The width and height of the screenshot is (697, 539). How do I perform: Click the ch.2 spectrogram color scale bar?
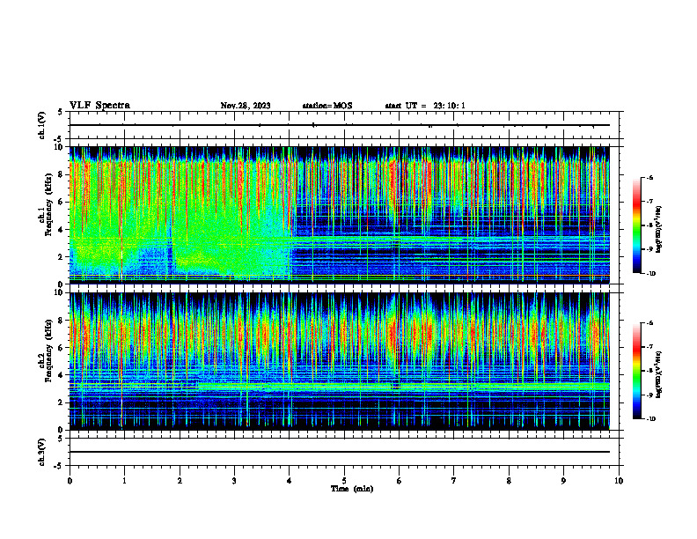coord(637,371)
